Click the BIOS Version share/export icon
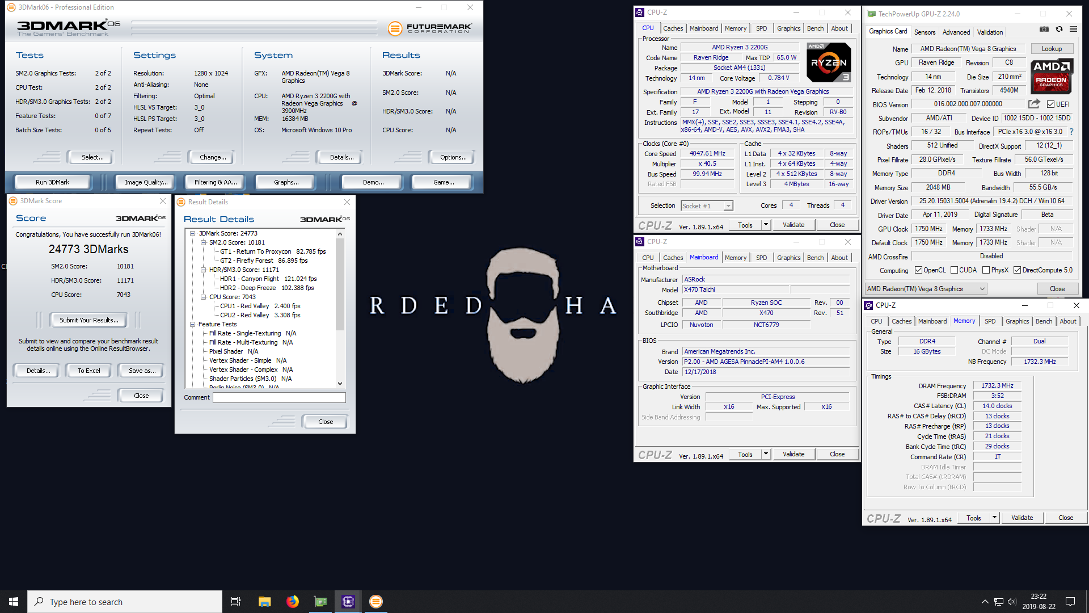This screenshot has height=613, width=1089. point(1034,104)
